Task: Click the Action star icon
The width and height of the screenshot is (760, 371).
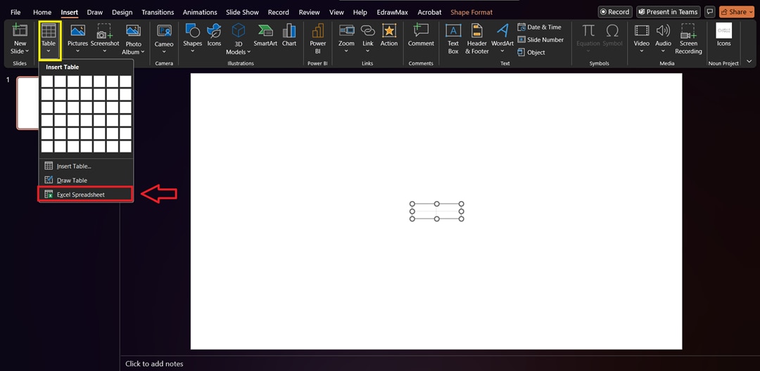Action: point(388,30)
